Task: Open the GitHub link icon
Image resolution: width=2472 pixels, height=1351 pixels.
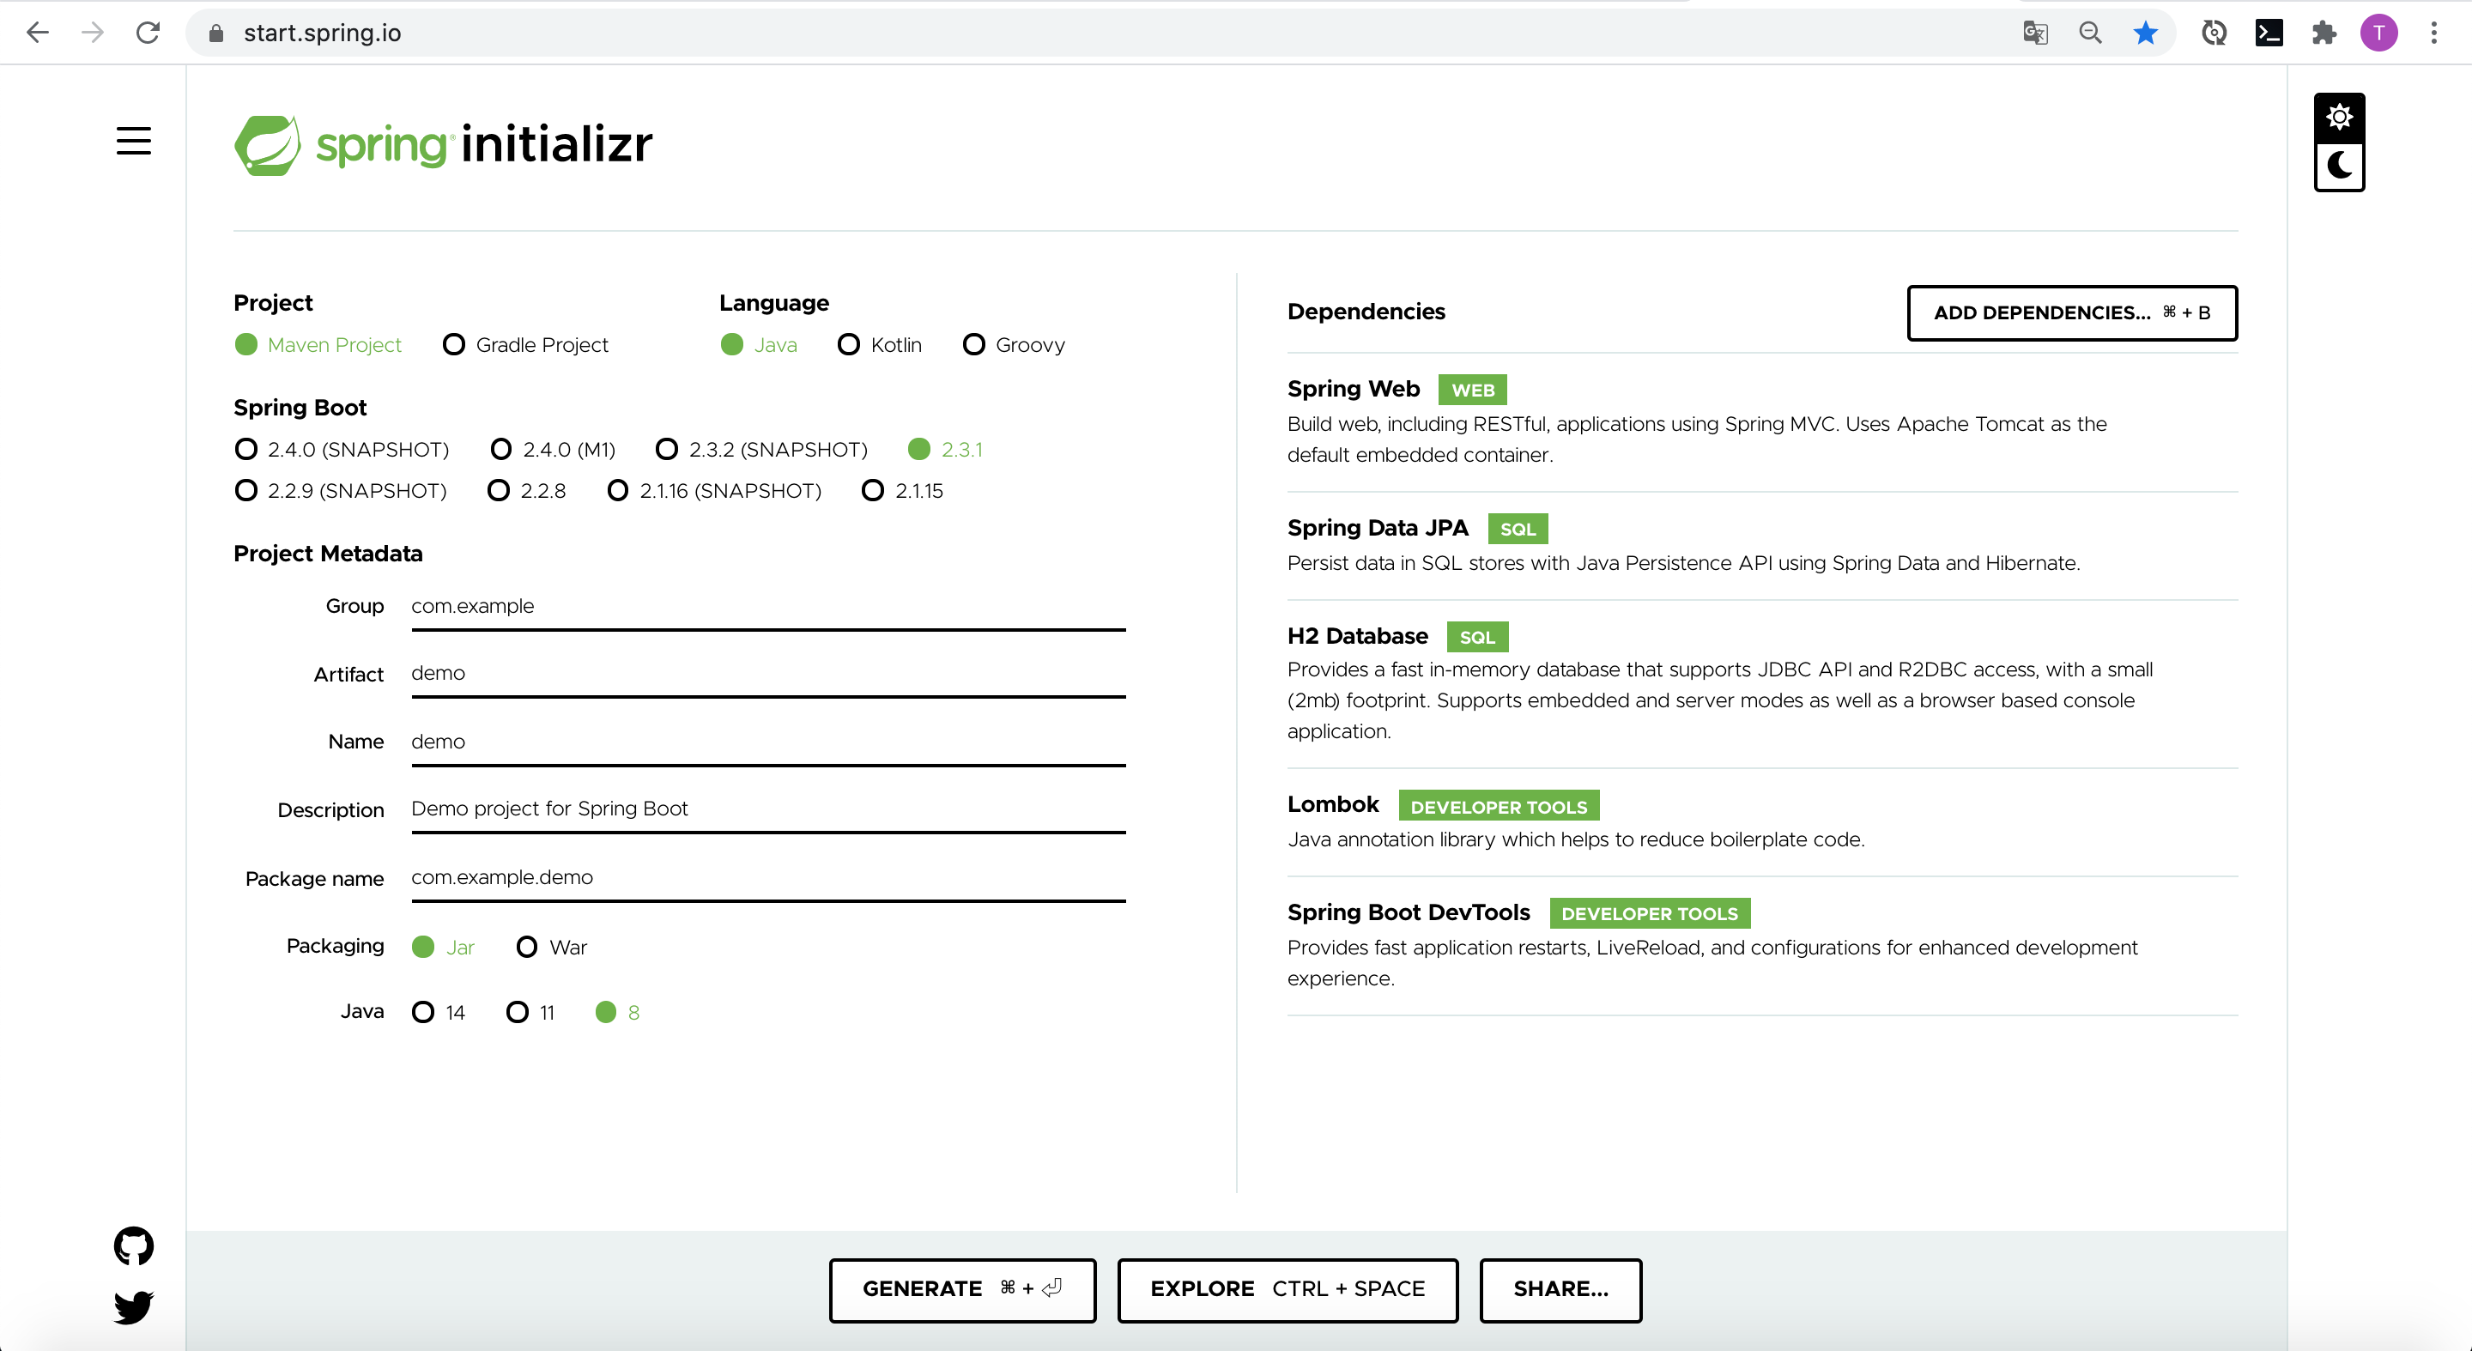Action: click(x=133, y=1245)
